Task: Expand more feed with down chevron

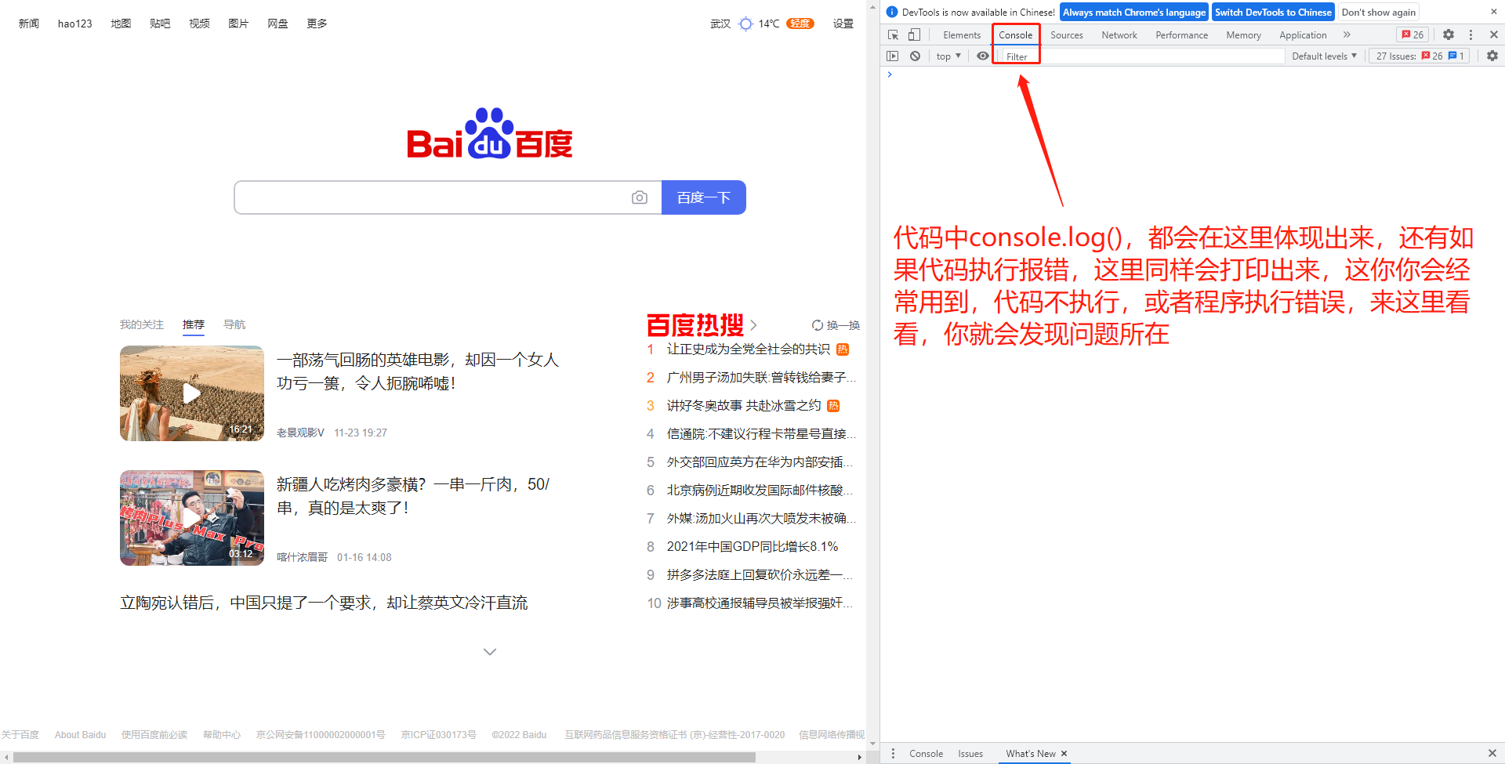Action: [490, 651]
